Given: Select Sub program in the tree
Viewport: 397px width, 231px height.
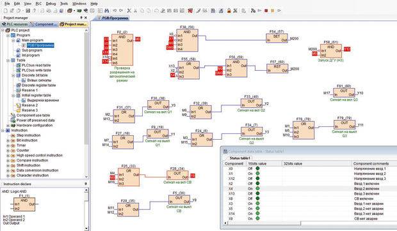Looking at the screenshot, I should tap(32, 50).
